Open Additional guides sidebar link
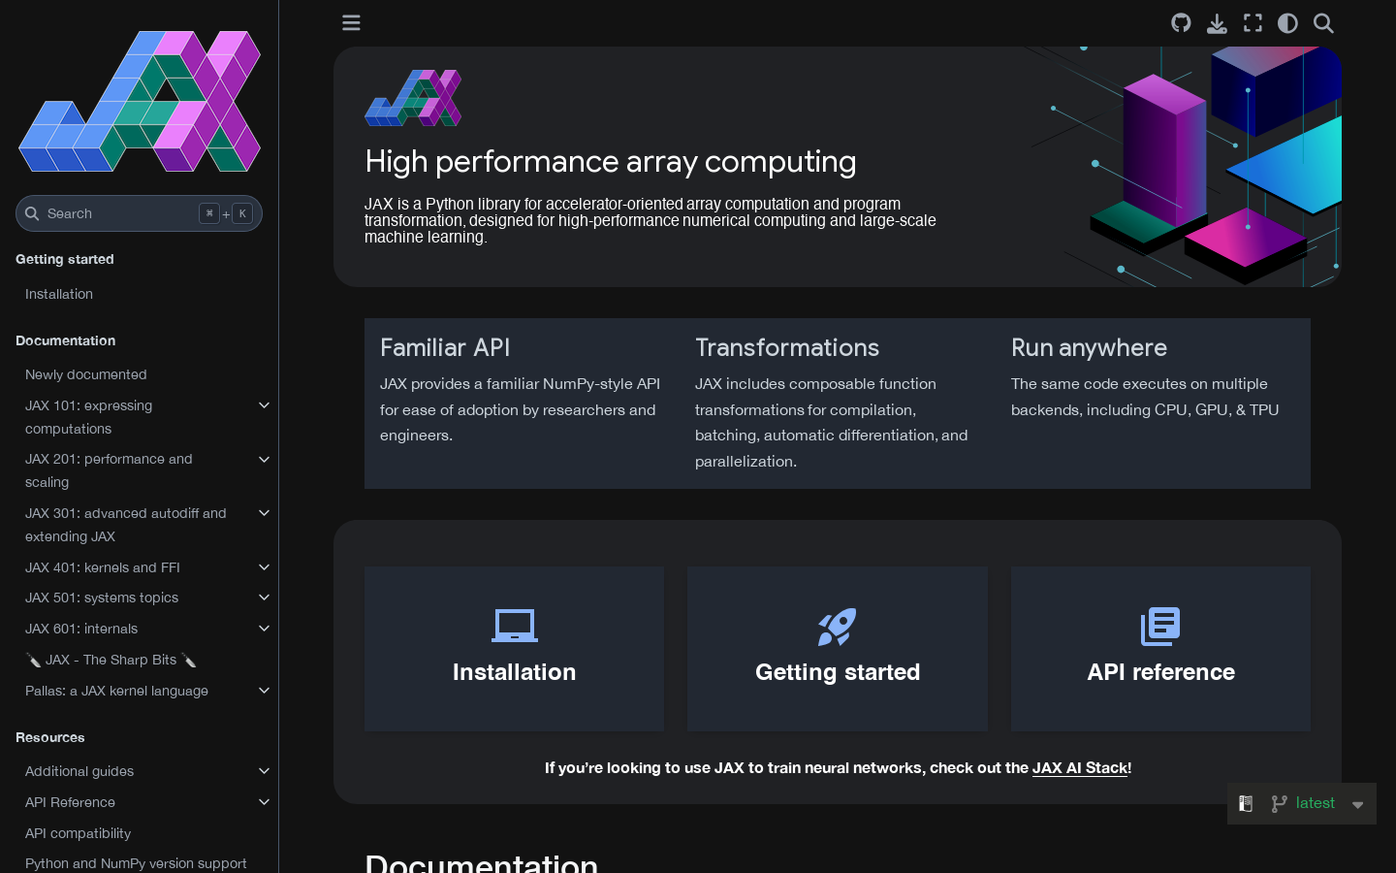1396x873 pixels. pyautogui.click(x=79, y=771)
